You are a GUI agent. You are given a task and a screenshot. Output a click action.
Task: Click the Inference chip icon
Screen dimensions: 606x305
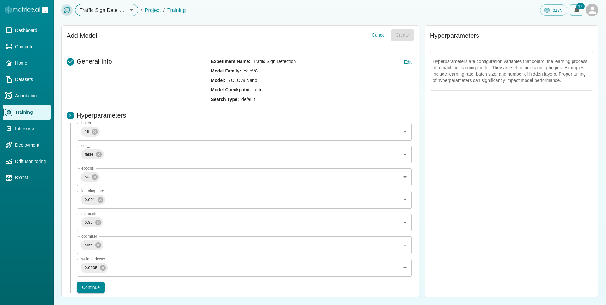click(x=9, y=129)
